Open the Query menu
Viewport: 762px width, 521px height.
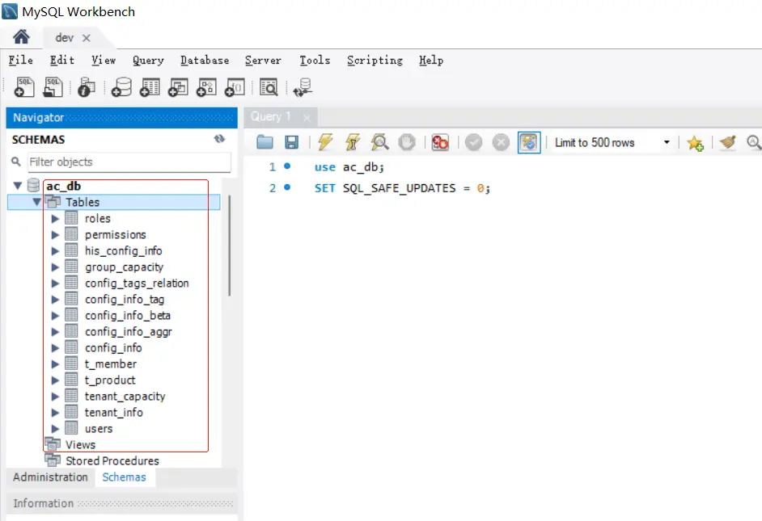click(x=148, y=60)
